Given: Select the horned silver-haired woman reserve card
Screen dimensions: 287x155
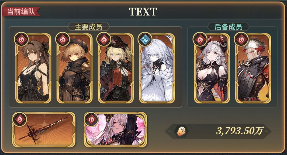Looking at the screenshot, I should click(212, 69).
